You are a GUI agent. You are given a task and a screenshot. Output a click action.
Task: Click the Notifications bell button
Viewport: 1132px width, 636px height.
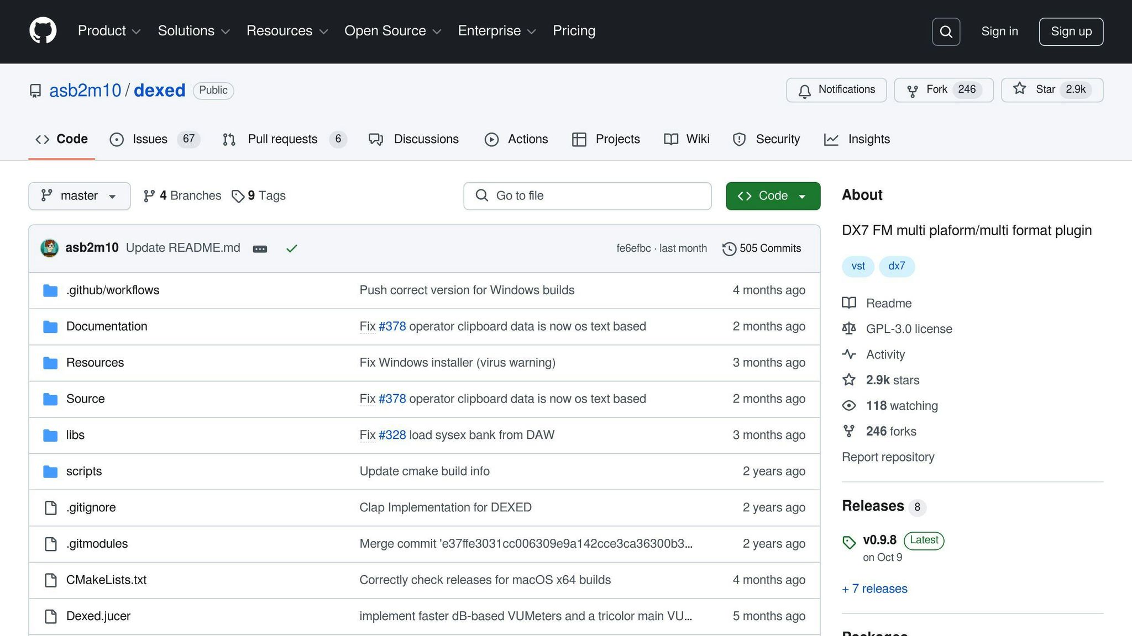836,90
